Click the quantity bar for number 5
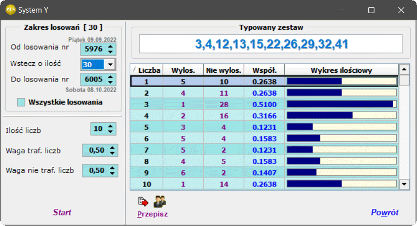This screenshot has width=417, height=226. point(342,127)
